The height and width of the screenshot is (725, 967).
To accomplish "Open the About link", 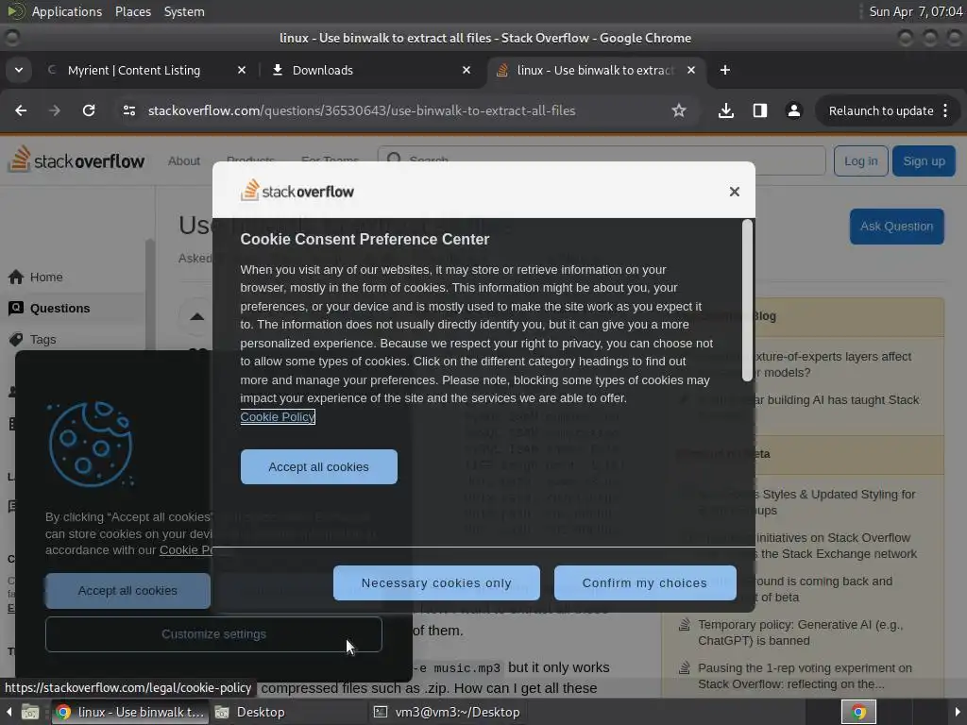I will [x=184, y=160].
